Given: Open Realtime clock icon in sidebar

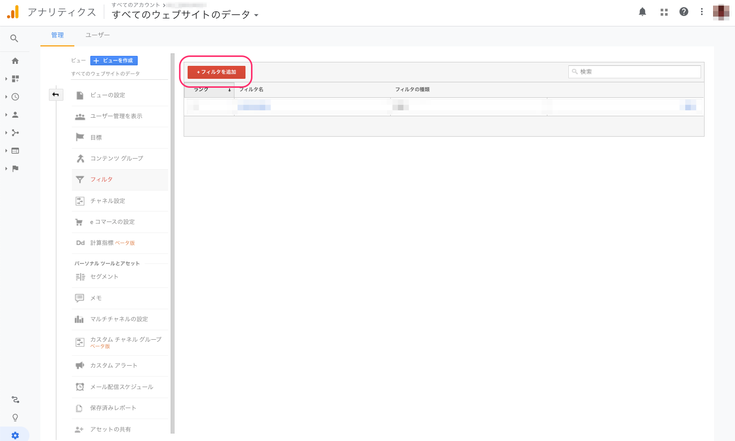Looking at the screenshot, I should tap(15, 97).
